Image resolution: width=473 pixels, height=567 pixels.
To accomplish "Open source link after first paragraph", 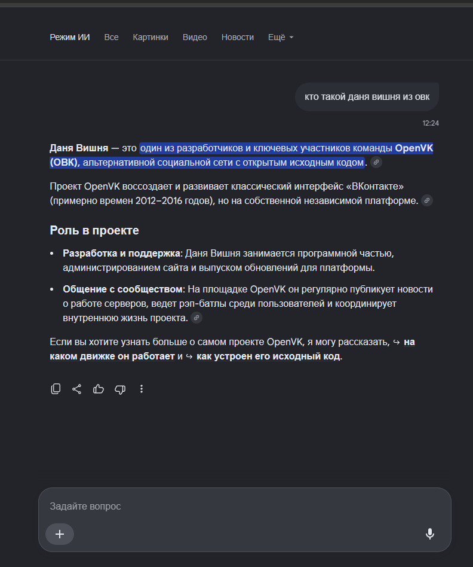I will (x=376, y=162).
